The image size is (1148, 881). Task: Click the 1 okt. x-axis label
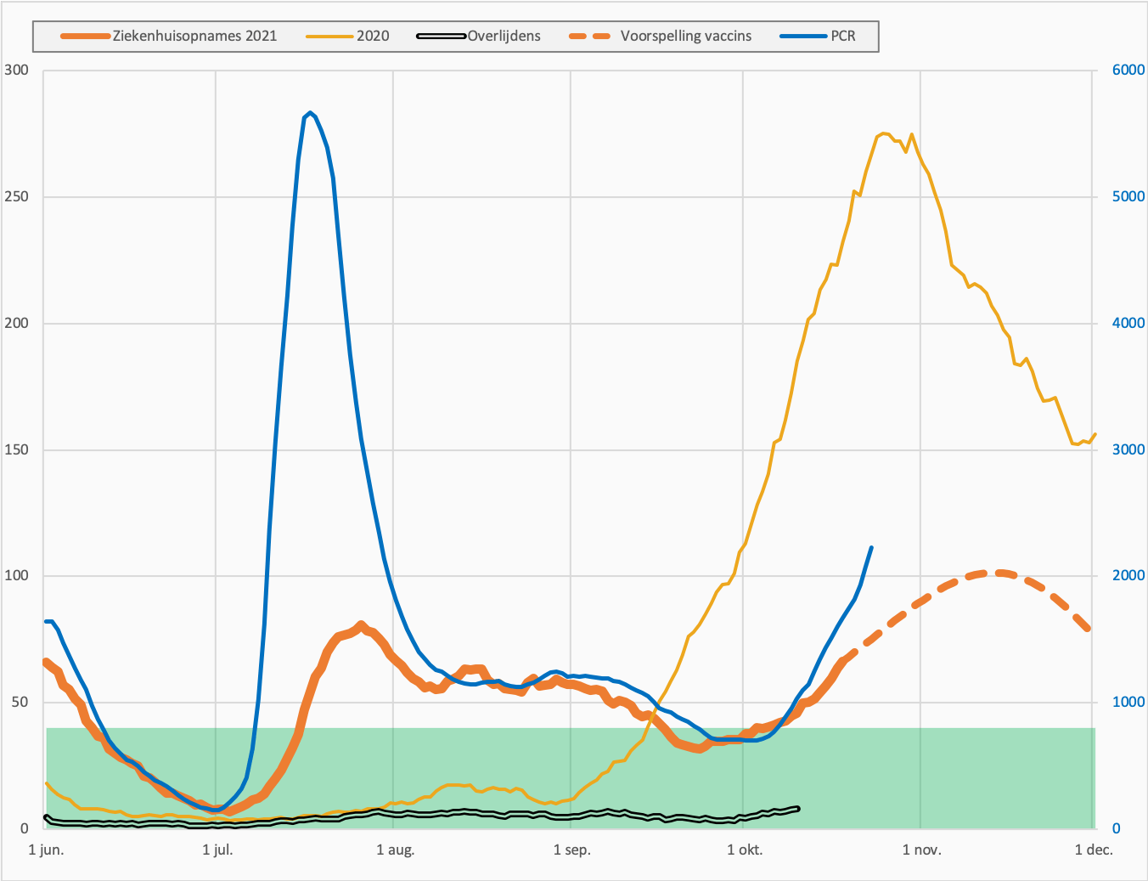click(x=745, y=850)
